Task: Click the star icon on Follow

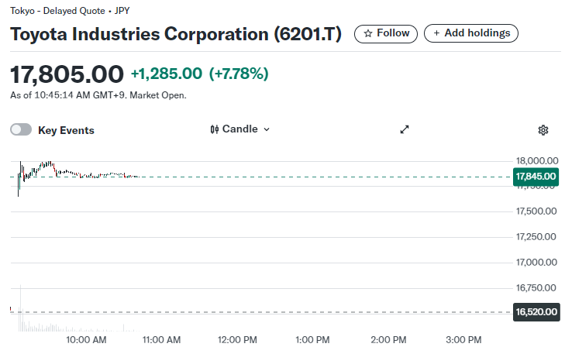Action: pyautogui.click(x=368, y=33)
